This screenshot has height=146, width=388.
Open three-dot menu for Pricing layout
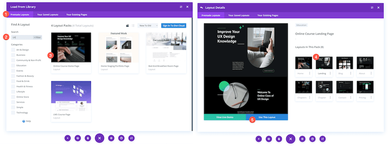pos(371,98)
